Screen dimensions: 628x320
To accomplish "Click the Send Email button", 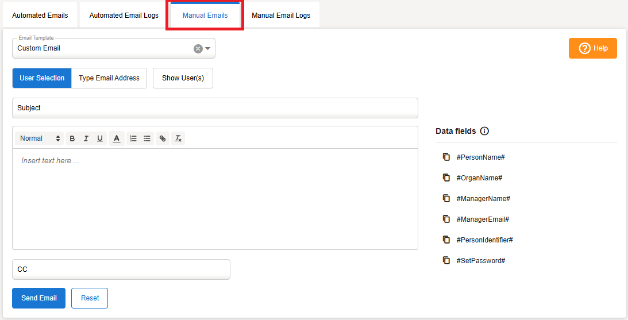I will point(38,298).
